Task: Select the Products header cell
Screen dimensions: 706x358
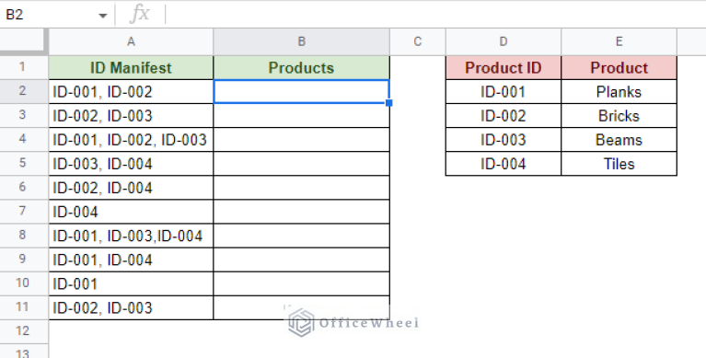Action: click(301, 68)
